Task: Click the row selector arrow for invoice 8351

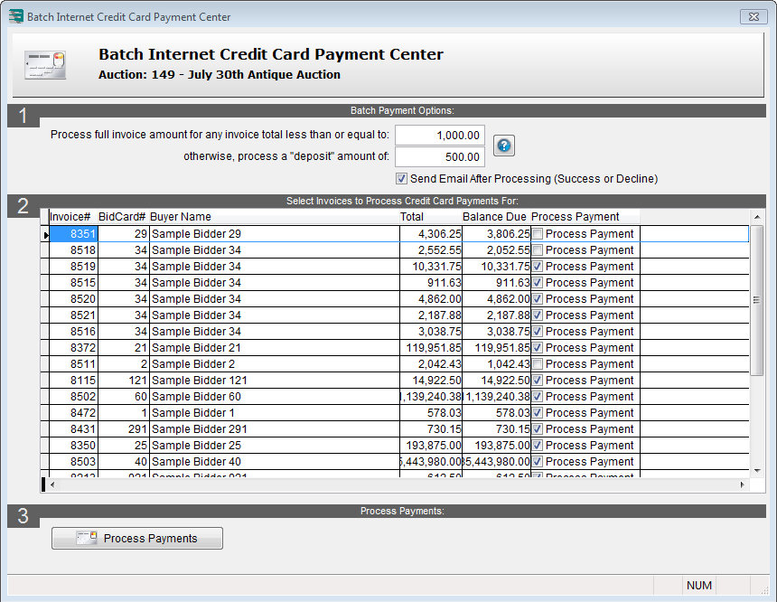Action: pos(45,235)
